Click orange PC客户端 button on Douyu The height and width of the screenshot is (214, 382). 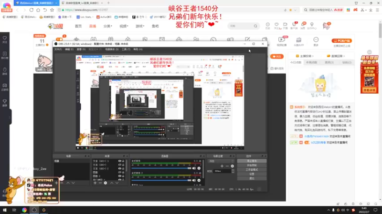click(341, 41)
